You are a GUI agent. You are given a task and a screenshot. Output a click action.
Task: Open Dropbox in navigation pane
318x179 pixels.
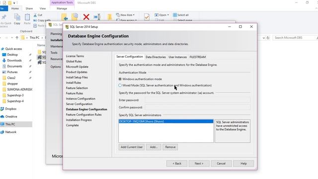pyautogui.click(x=11, y=109)
